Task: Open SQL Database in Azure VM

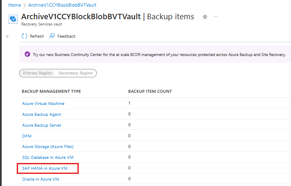Action: (x=48, y=158)
